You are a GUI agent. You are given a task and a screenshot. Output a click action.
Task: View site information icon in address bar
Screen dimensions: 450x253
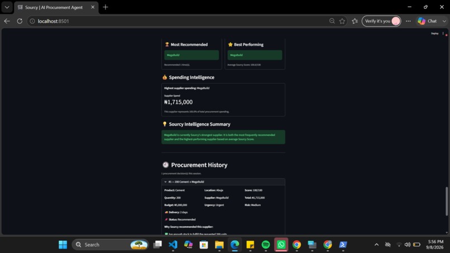(32, 21)
